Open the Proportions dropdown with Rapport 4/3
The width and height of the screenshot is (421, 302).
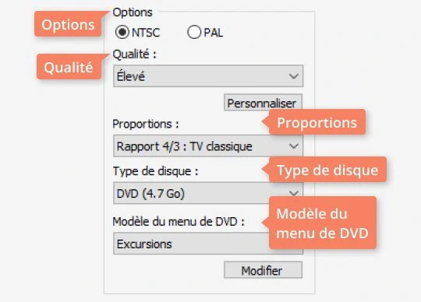(208, 146)
